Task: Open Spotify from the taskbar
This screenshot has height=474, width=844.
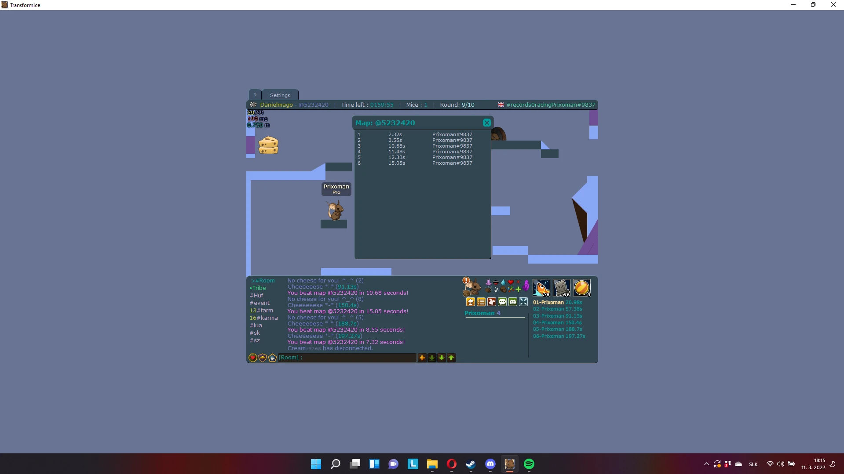Action: pyautogui.click(x=529, y=464)
